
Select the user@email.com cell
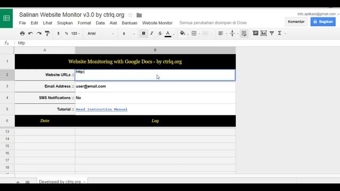pos(155,86)
